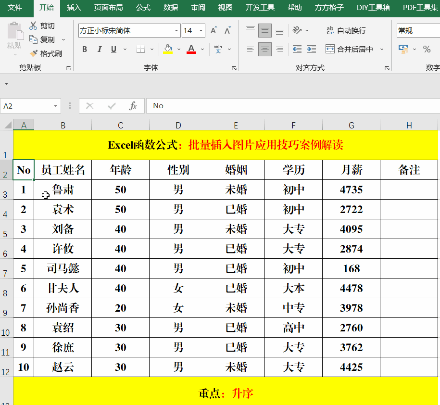Click the Paste (粘贴) clipboard icon
The image size is (440, 405).
coord(15,31)
